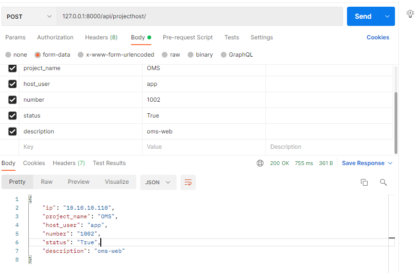
Task: Uncheck the project_name row checkbox
Action: (12, 68)
